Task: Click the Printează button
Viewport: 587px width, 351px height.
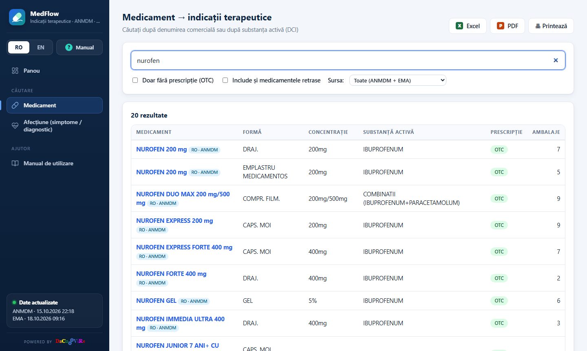Action: coord(551,26)
